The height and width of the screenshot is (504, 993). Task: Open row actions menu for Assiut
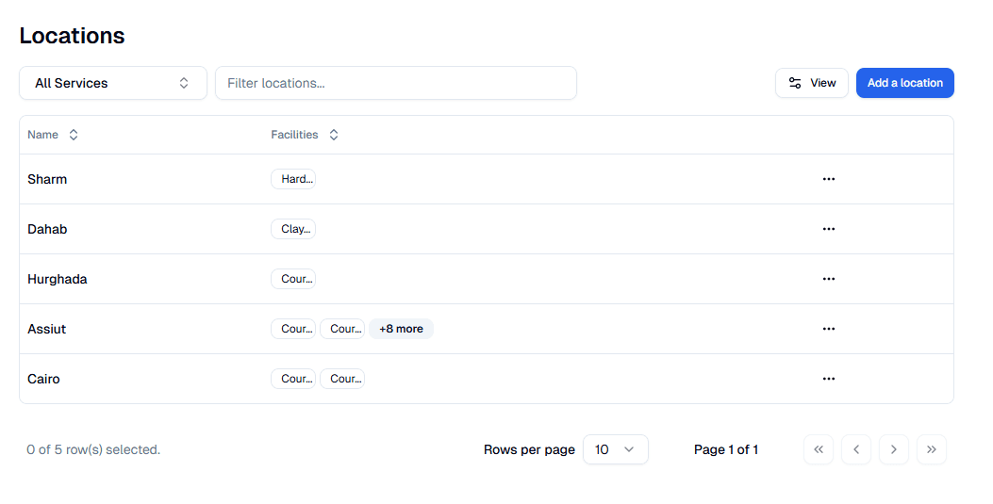tap(828, 329)
